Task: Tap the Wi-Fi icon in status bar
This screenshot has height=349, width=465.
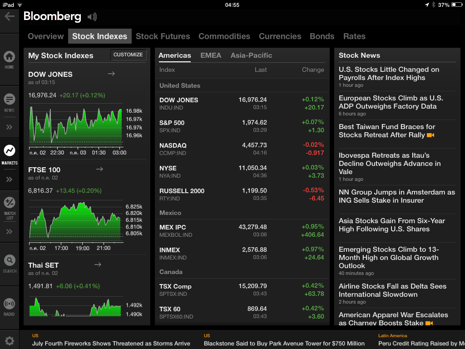Action: point(20,5)
